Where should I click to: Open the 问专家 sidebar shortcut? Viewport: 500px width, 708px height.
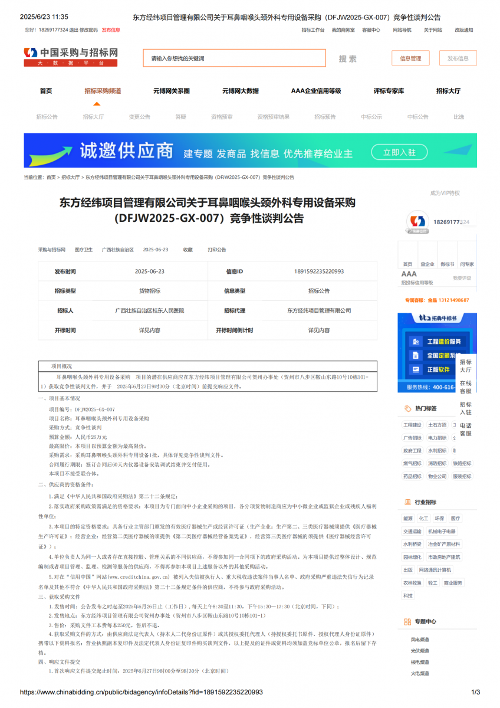467,264
